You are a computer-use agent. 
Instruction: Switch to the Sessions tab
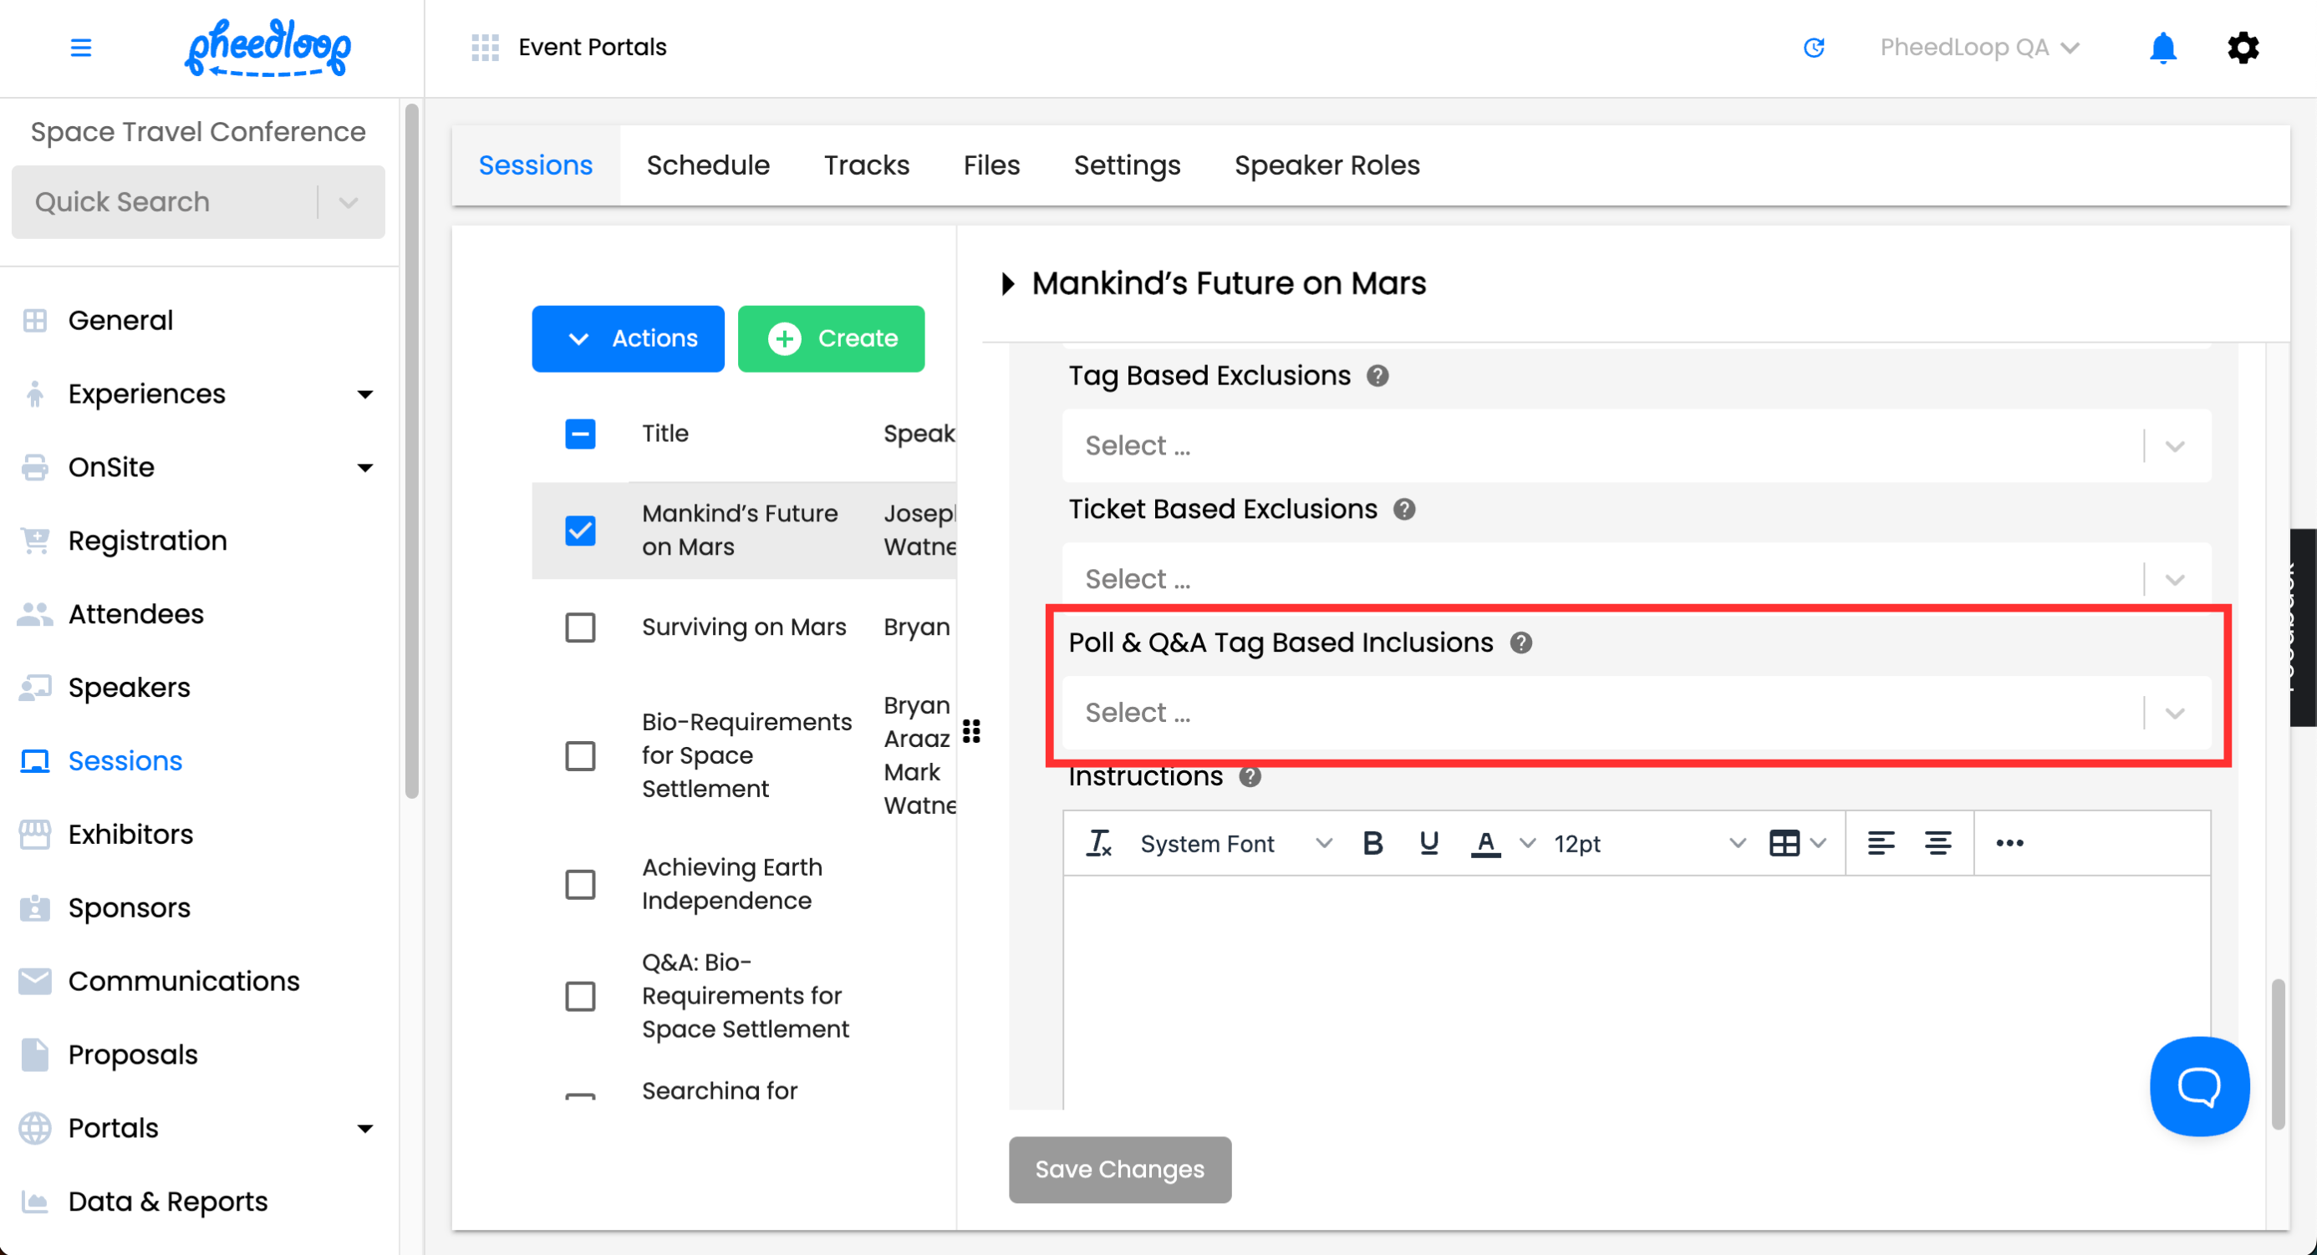coord(535,165)
